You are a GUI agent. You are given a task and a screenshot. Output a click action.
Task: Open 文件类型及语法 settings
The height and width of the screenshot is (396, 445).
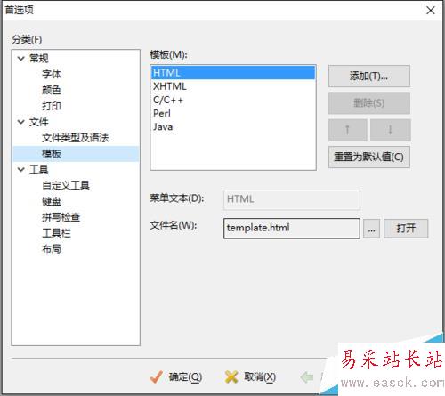pos(76,138)
